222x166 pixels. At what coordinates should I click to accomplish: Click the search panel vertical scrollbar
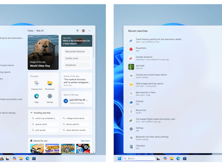pos(94,47)
